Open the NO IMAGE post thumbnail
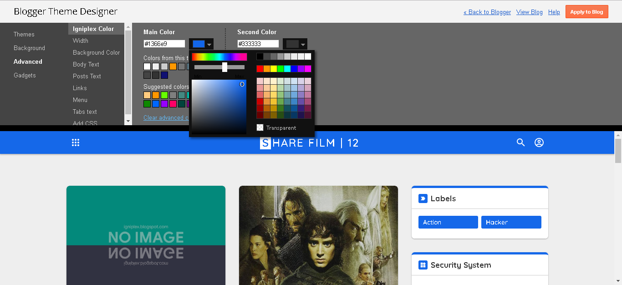The height and width of the screenshot is (285, 622). tap(146, 235)
